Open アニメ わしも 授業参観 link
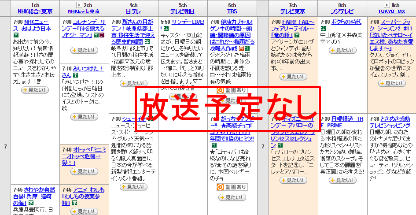 click(83, 196)
